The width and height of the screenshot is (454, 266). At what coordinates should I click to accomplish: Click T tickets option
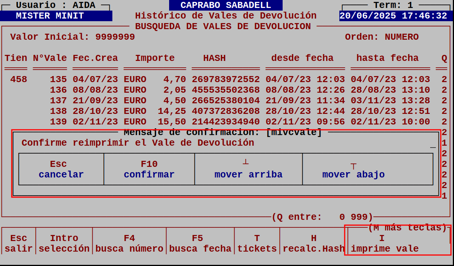point(257,243)
